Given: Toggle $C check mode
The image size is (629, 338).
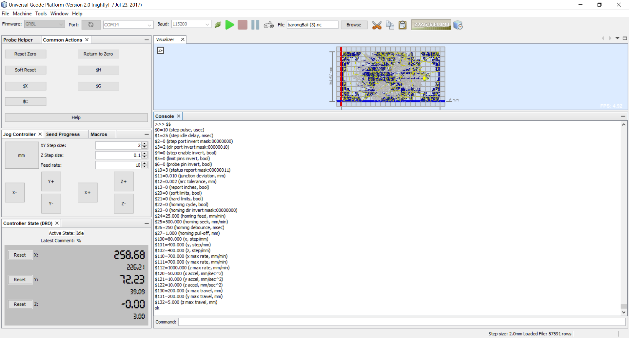Looking at the screenshot, I should point(26,102).
